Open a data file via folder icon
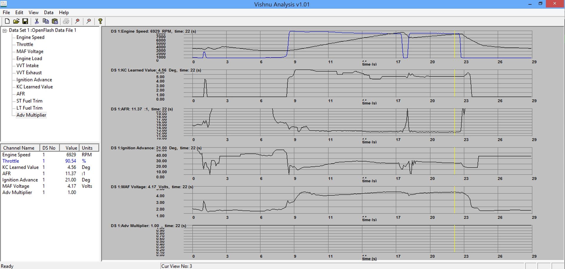The height and width of the screenshot is (269, 565). tap(16, 21)
